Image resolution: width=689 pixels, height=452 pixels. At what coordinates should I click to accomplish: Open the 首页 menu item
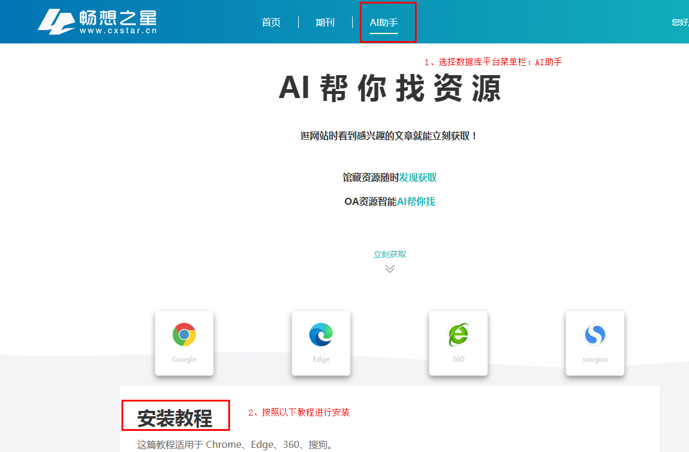(271, 22)
